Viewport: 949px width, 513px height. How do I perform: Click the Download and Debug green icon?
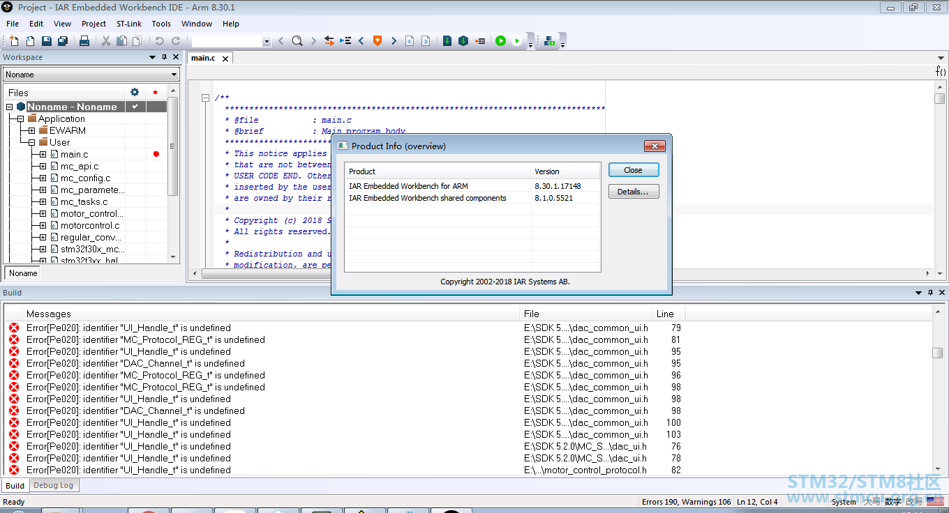[x=500, y=41]
